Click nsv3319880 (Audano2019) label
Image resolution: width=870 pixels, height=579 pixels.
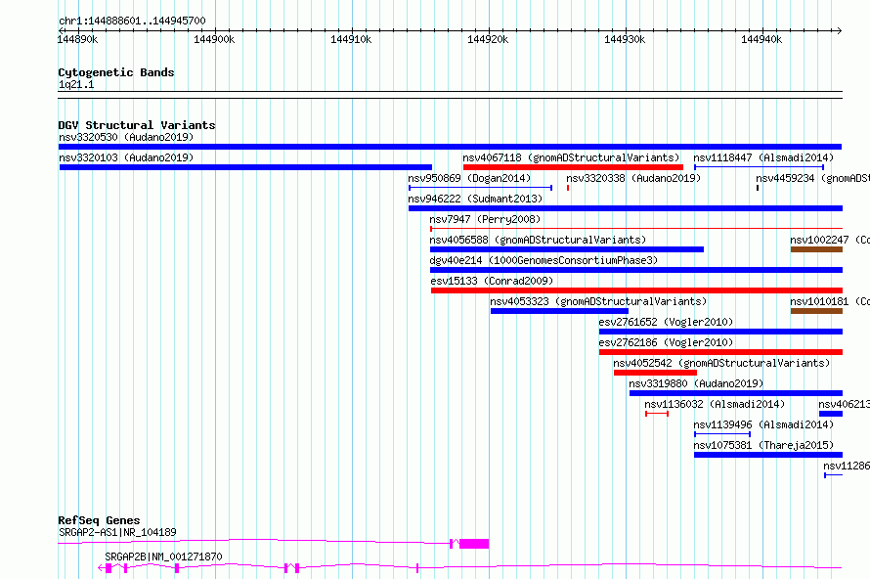696,383
